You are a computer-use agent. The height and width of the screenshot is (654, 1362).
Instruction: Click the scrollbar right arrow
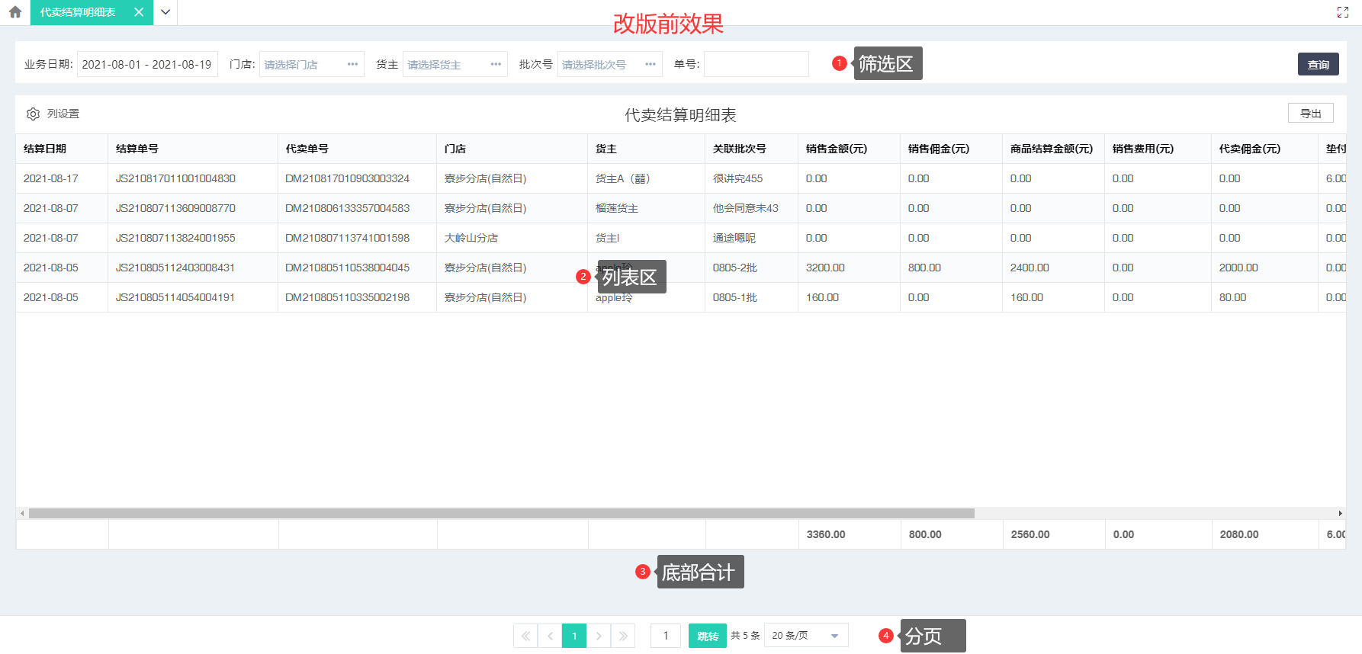point(1340,513)
